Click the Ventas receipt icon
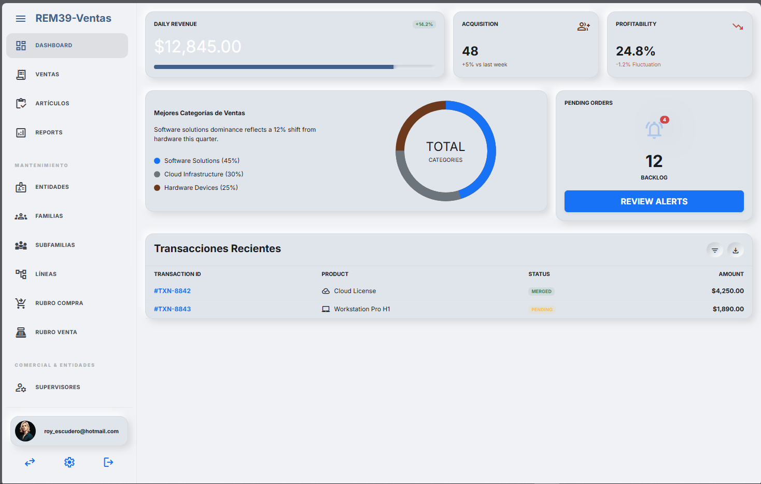The height and width of the screenshot is (484, 761). [21, 75]
